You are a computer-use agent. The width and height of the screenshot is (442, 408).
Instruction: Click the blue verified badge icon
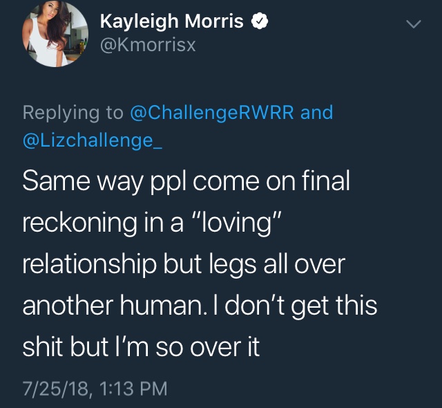(x=260, y=21)
